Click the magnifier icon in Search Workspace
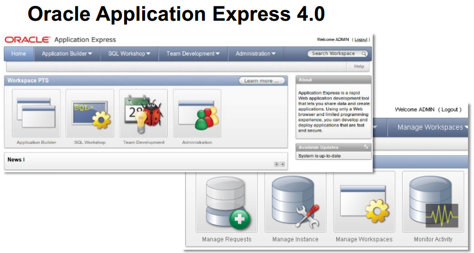This screenshot has width=474, height=253. tap(364, 53)
